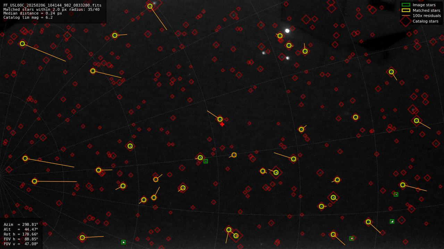Click the red cross image-center marker

pyautogui.click(x=222, y=124)
